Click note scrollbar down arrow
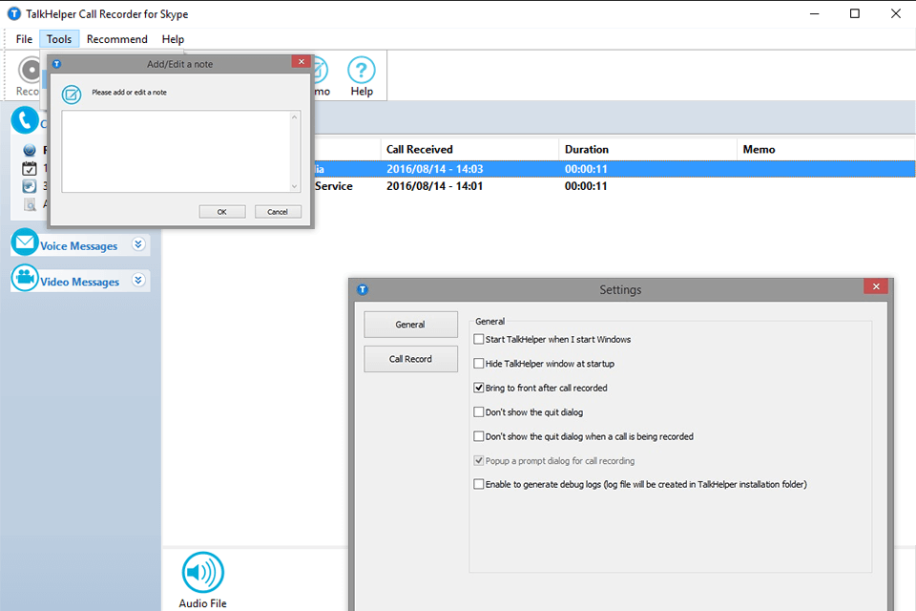The width and height of the screenshot is (916, 611). [x=295, y=186]
